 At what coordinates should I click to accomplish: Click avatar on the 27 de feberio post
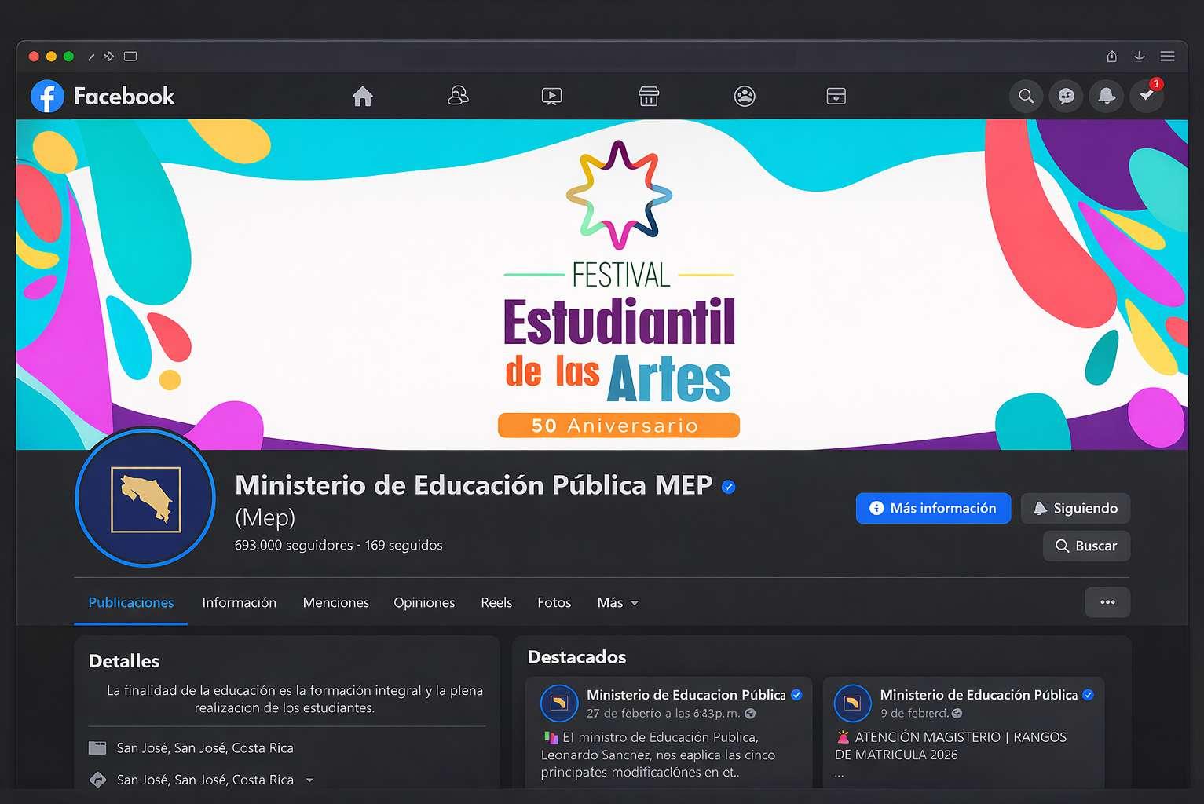pos(559,703)
